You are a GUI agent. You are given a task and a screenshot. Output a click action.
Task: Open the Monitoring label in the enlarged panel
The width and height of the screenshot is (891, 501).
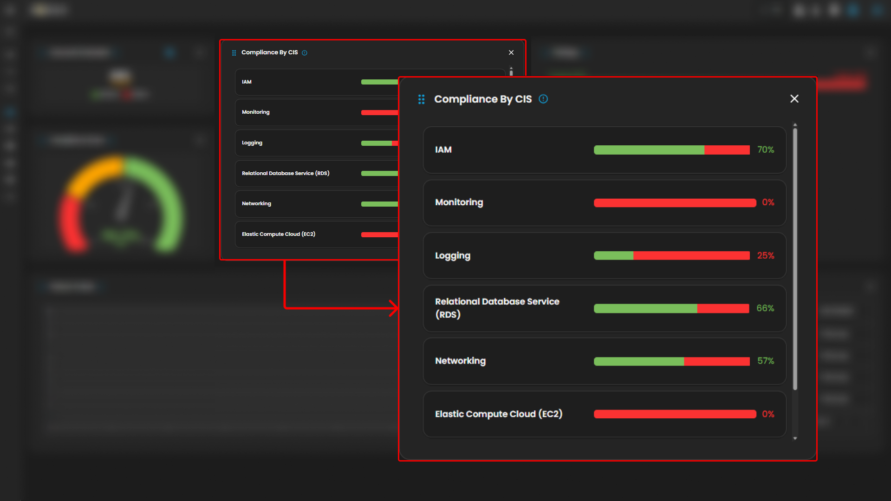click(x=459, y=202)
